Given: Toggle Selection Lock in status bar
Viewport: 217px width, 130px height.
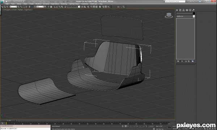Looking at the screenshot, I should [123, 126].
